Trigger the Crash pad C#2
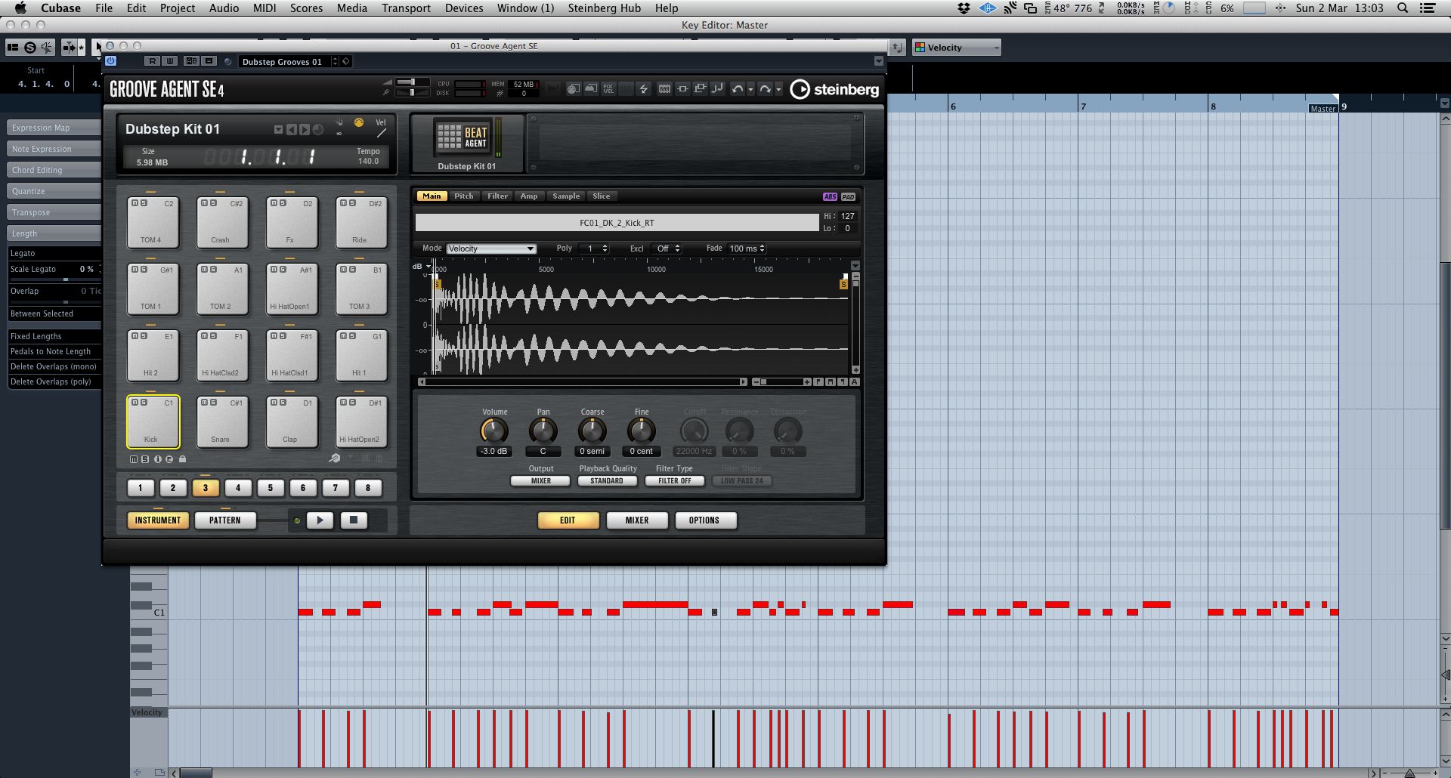 220,222
